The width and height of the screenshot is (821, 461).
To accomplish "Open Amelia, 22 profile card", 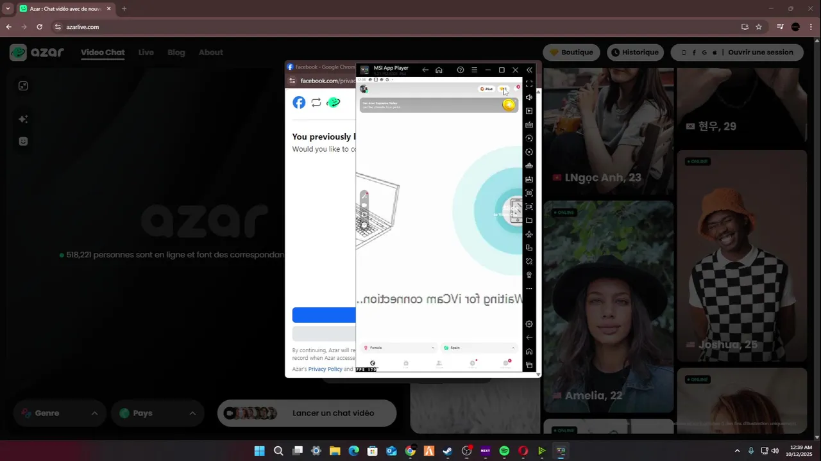I will [x=609, y=306].
